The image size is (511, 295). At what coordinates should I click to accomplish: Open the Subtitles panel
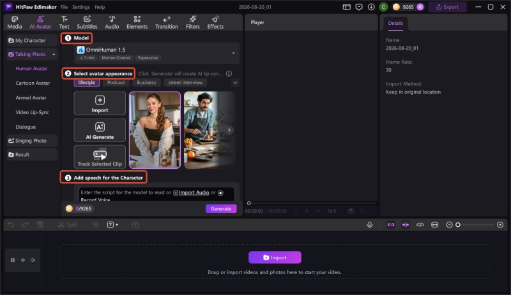click(87, 22)
